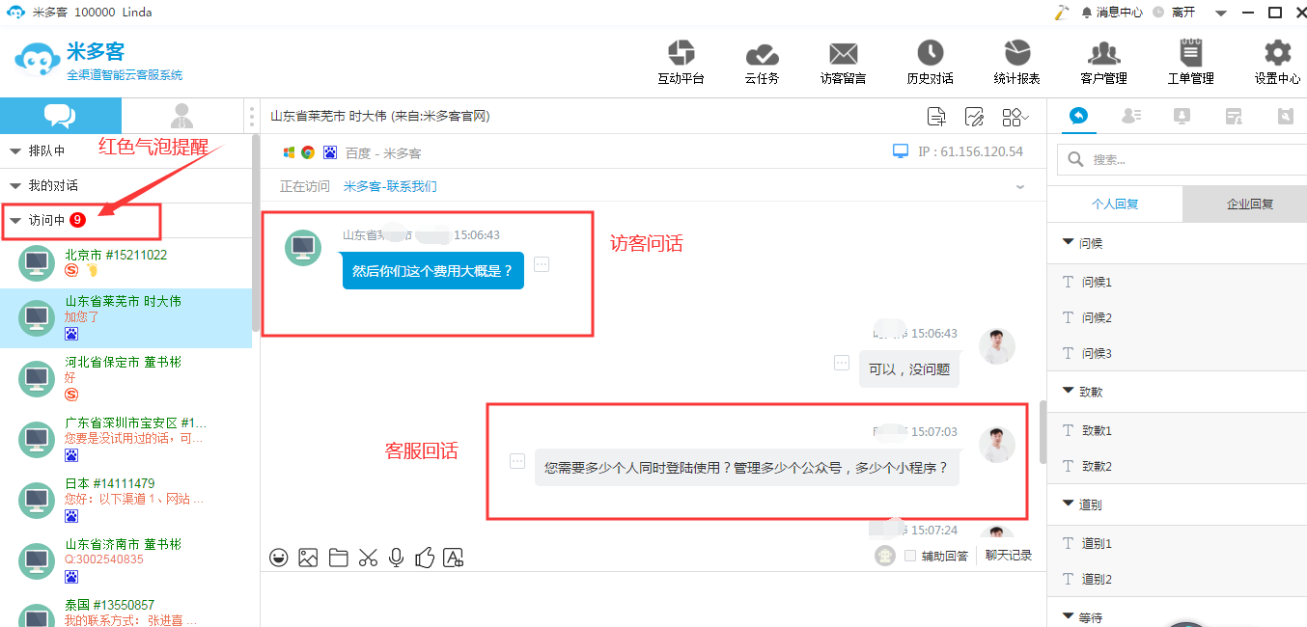Switch to 个人回复 personal replies tab
1307x627 pixels.
pos(1115,204)
